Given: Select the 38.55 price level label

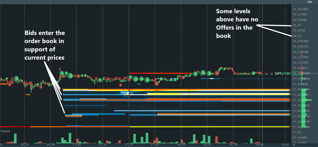Looking at the screenshot, I should 297,15.
